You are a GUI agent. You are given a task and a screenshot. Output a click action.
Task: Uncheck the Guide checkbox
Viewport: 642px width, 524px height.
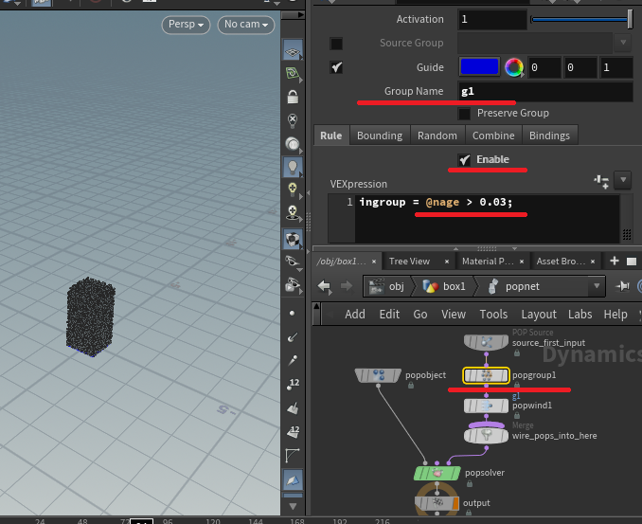[336, 67]
